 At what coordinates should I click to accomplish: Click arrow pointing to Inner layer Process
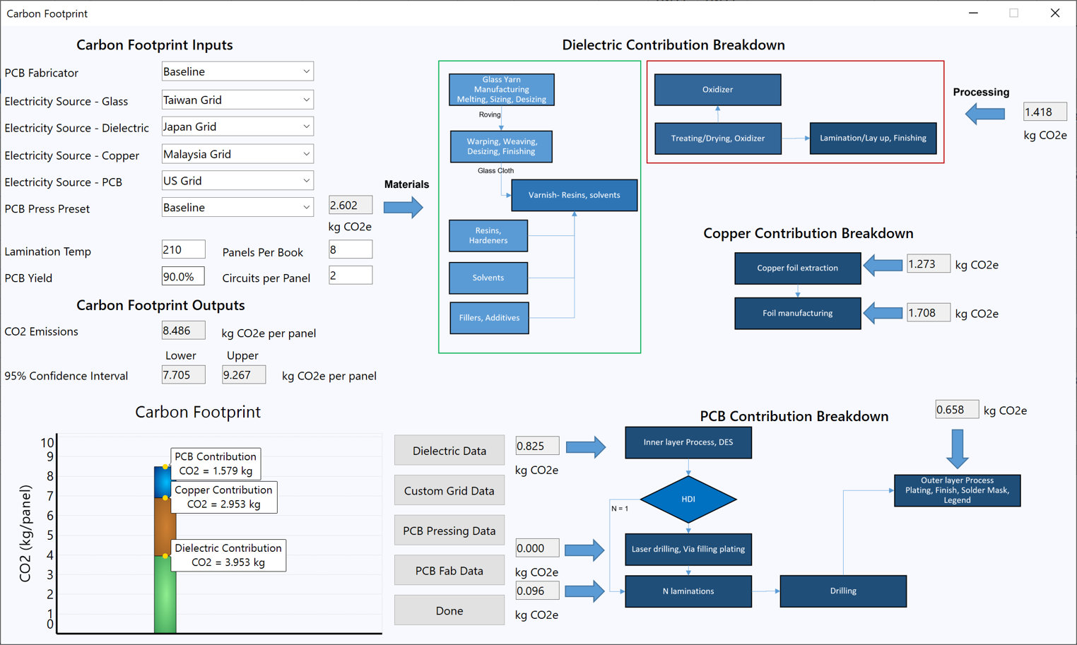tap(585, 446)
